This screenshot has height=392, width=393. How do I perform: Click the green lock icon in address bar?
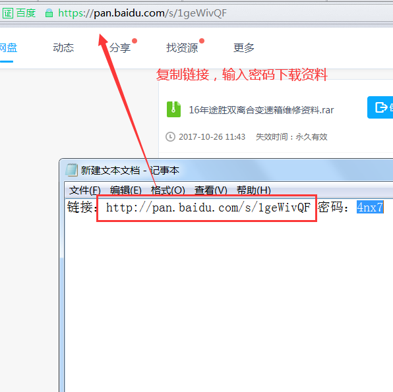click(49, 13)
